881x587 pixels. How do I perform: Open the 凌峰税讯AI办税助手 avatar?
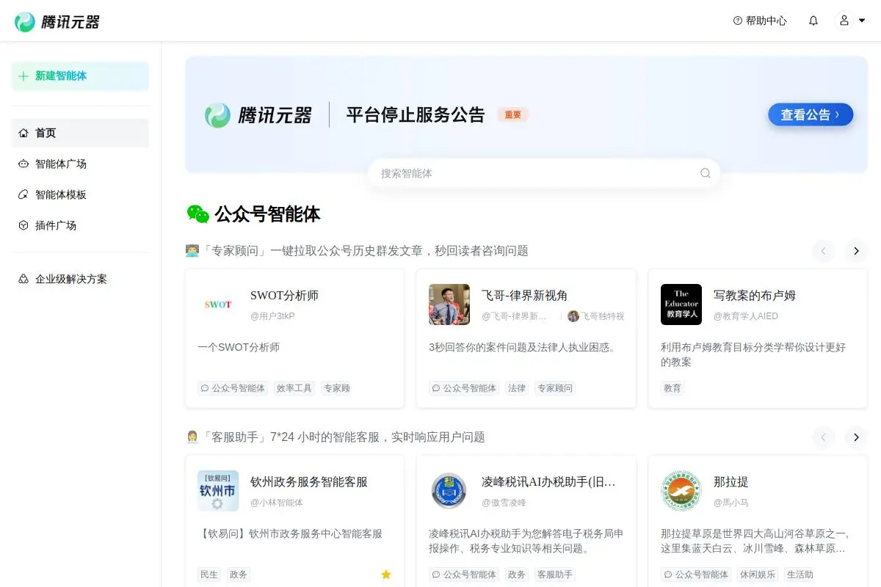449,491
